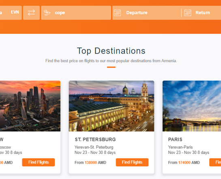Image resolution: width=221 pixels, height=179 pixels.
Task: Open the Departure calendar icon
Action: coord(117,13)
